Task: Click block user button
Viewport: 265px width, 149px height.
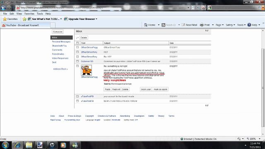Action: tap(146, 89)
